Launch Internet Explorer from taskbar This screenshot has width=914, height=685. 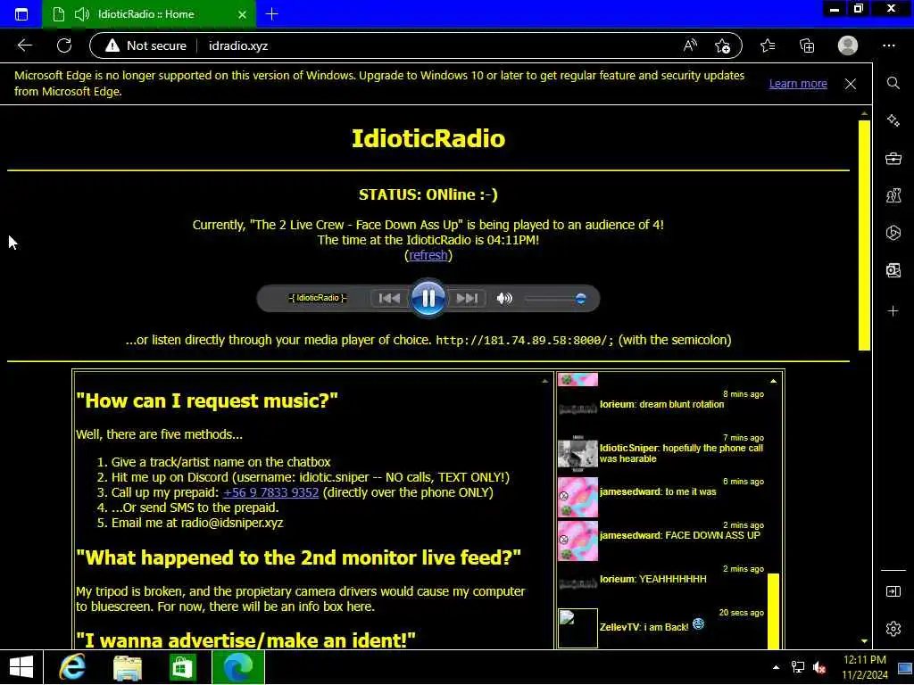coord(72,667)
